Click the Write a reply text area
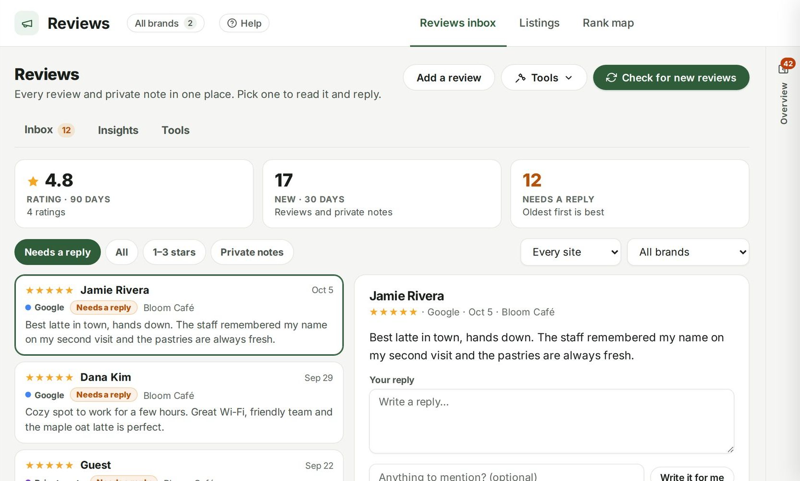 point(552,421)
